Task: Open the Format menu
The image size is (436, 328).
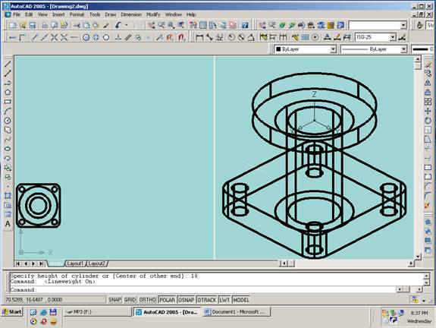Action: (x=77, y=14)
